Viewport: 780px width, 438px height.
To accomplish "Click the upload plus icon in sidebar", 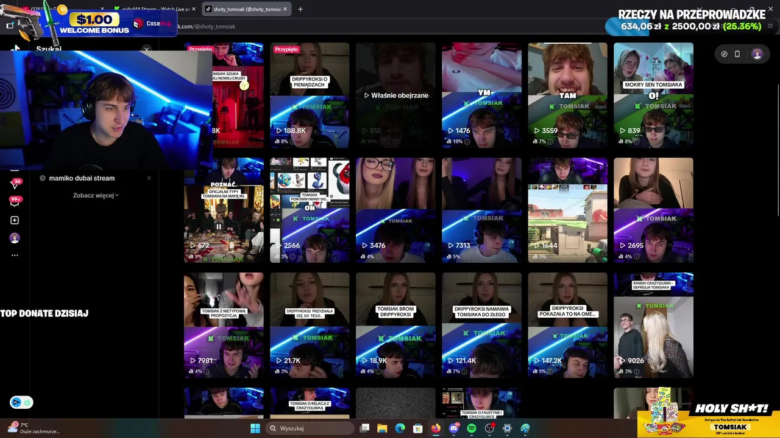I will (x=15, y=220).
